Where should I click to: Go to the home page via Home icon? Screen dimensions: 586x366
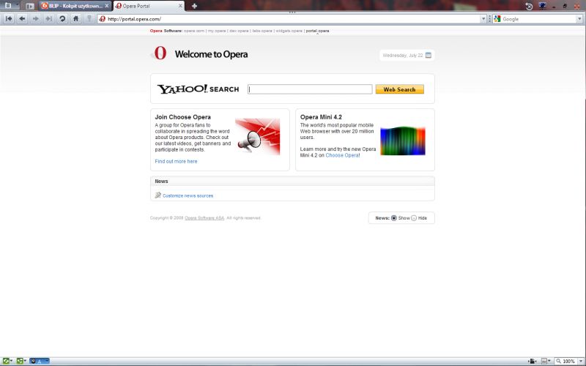click(76, 19)
